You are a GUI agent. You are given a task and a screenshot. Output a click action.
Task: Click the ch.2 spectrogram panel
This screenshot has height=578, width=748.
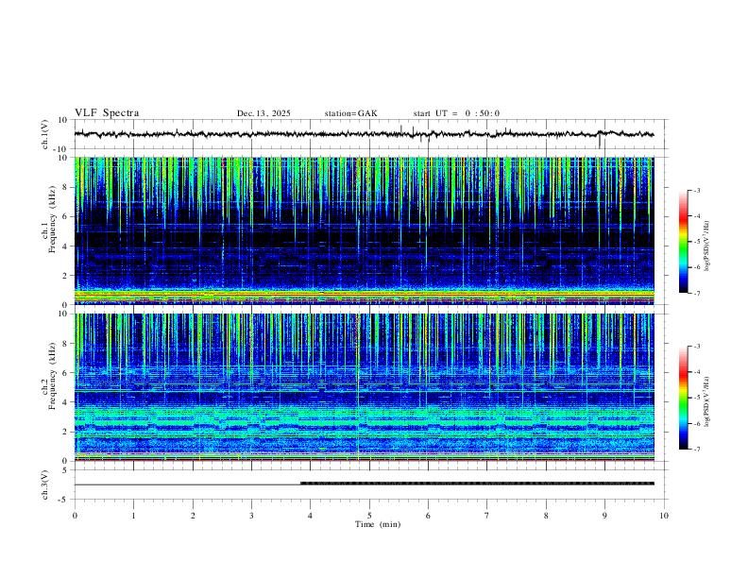[x=364, y=387]
